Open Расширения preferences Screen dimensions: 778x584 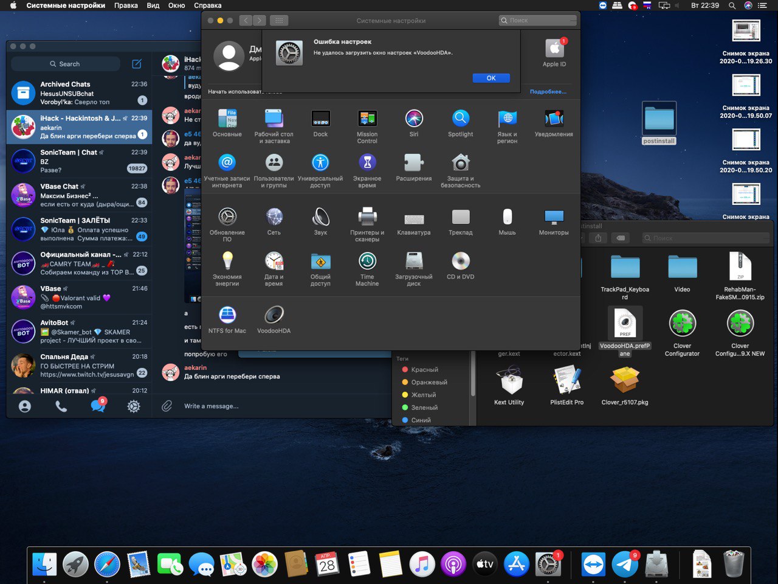[x=414, y=167]
